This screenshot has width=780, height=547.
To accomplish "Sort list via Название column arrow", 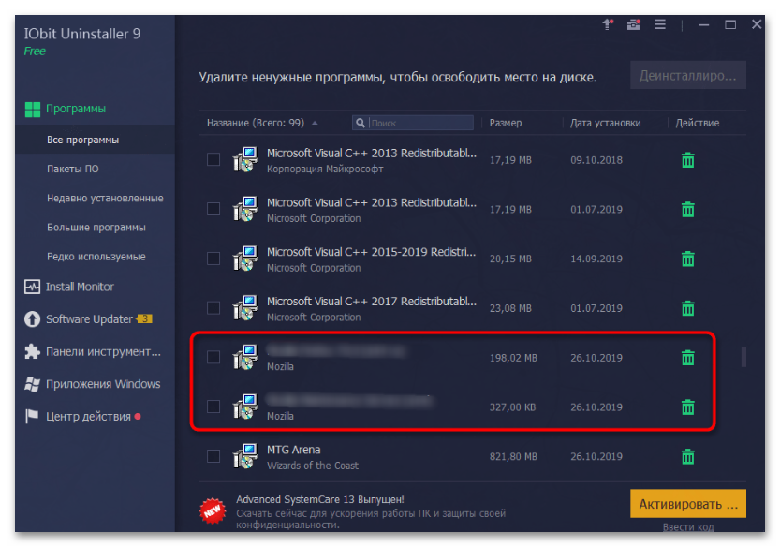I will pyautogui.click(x=315, y=123).
